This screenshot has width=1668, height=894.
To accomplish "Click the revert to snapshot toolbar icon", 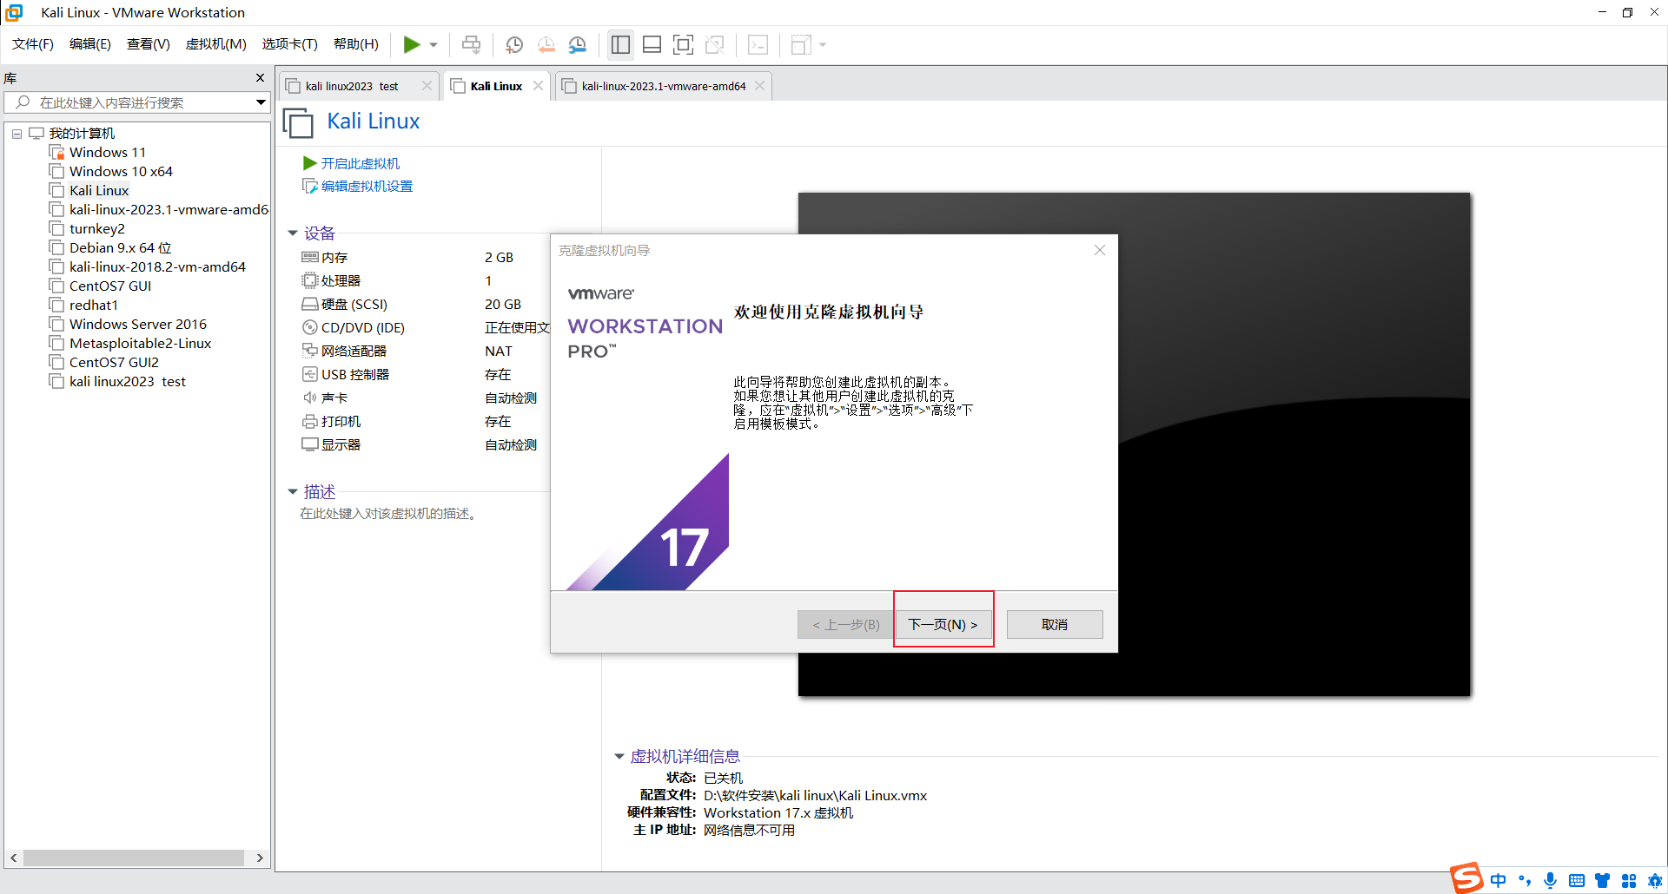I will pyautogui.click(x=546, y=44).
